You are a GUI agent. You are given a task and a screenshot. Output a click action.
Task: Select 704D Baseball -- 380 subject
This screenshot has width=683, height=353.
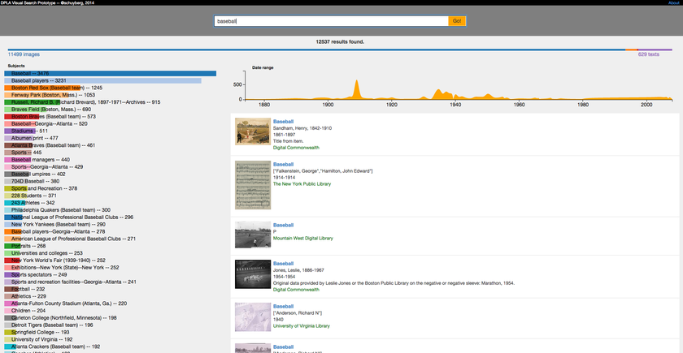click(32, 181)
